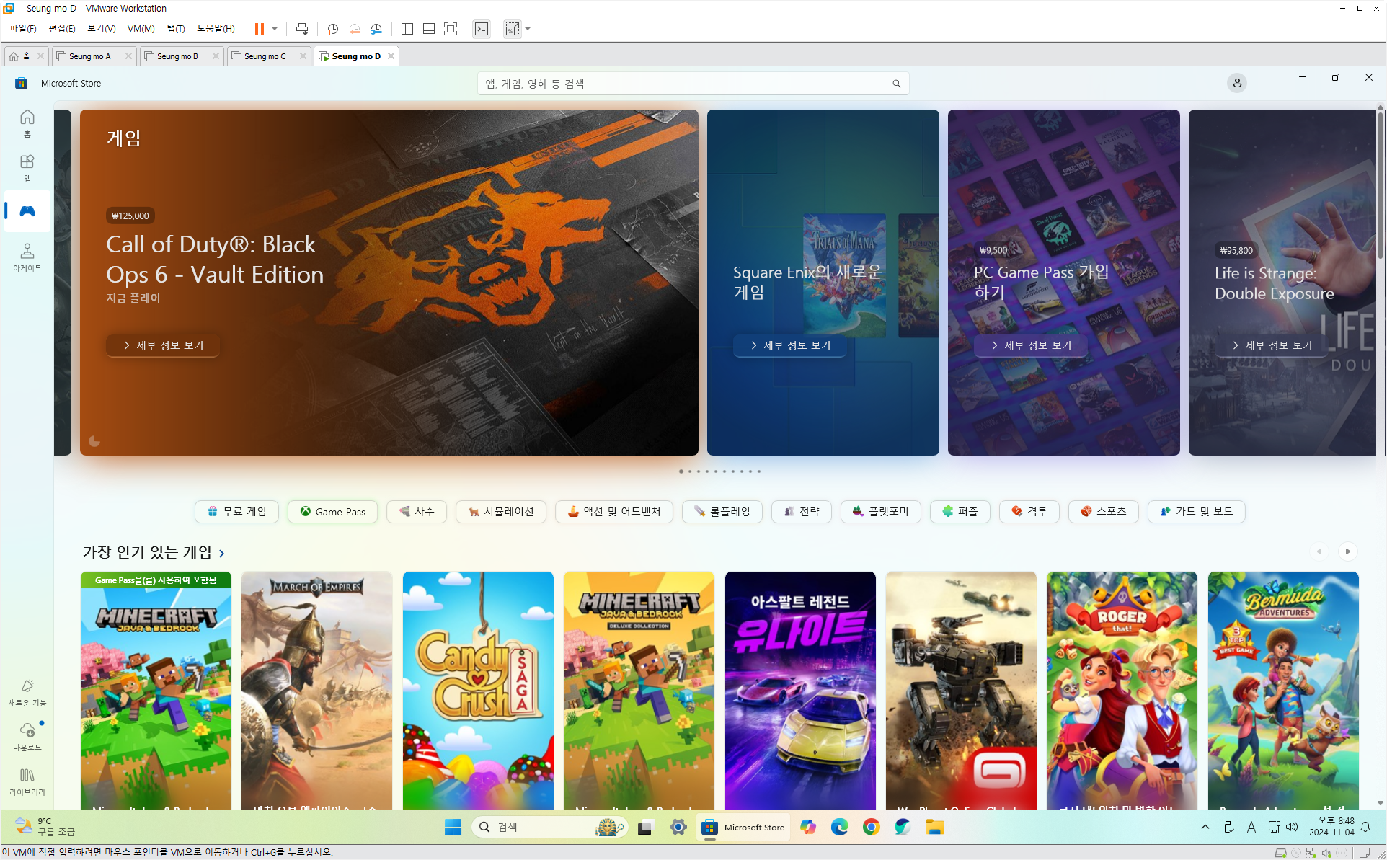
Task: View details for Call of Duty
Action: (163, 345)
